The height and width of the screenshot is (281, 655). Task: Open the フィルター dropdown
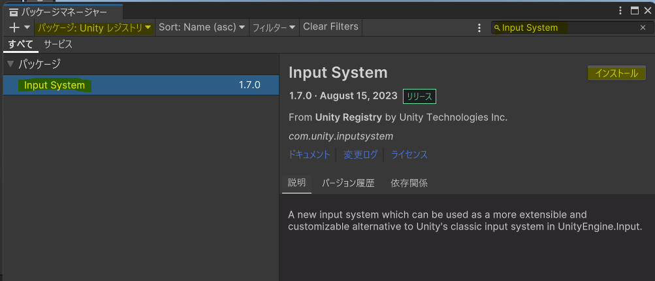pos(274,27)
